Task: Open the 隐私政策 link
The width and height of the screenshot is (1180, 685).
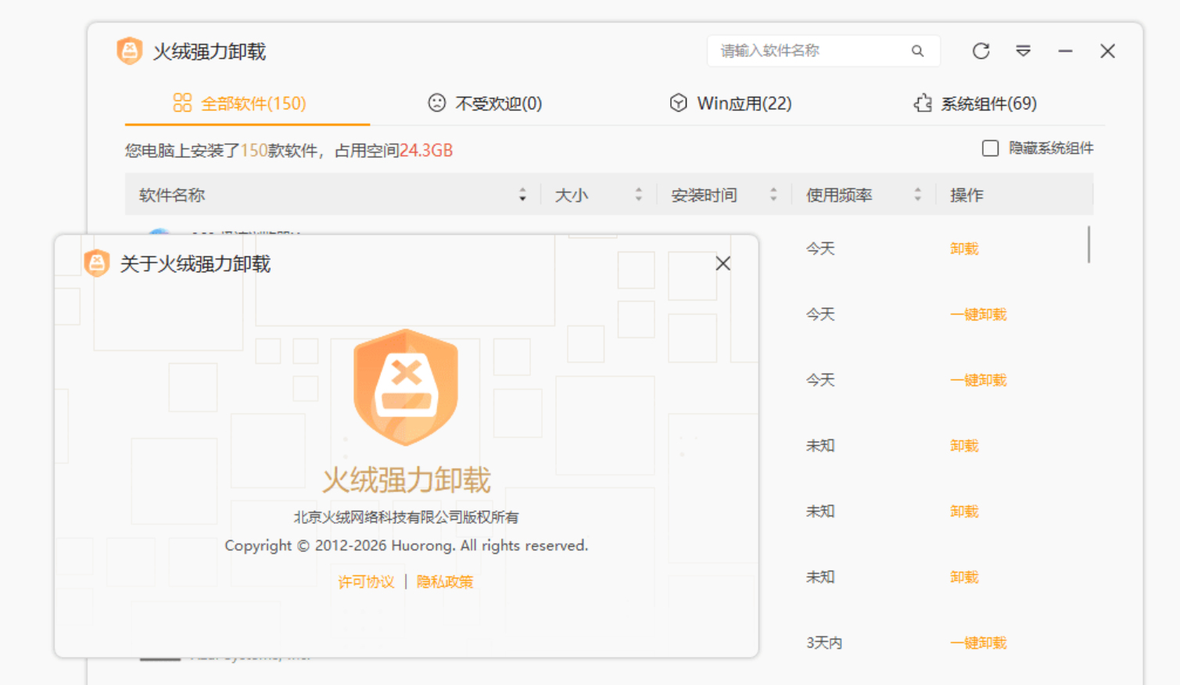Action: click(x=445, y=582)
